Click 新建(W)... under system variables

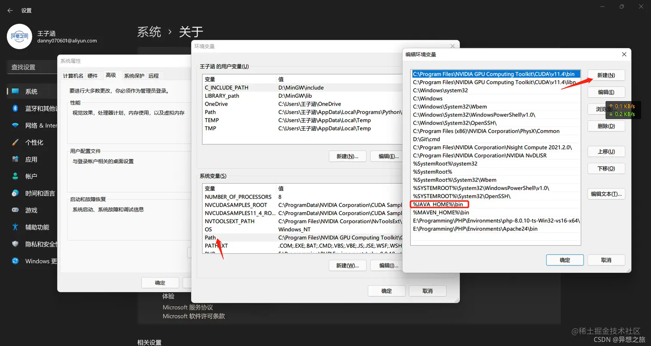point(347,265)
